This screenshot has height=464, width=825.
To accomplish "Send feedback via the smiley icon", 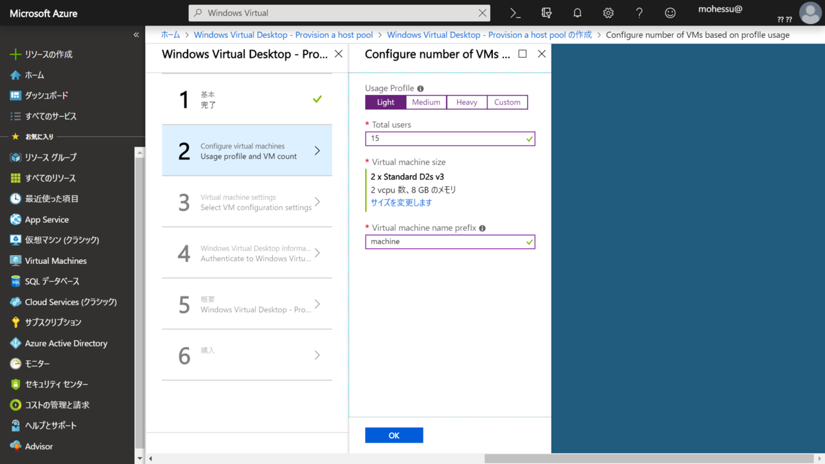I will [x=670, y=13].
